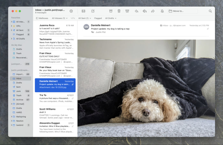
Task: Expand the twobird folder
Action: 11,125
